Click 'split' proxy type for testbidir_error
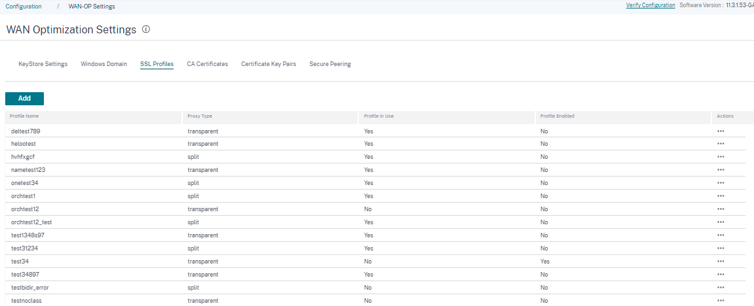Screen dimensions: 754x306 point(193,287)
